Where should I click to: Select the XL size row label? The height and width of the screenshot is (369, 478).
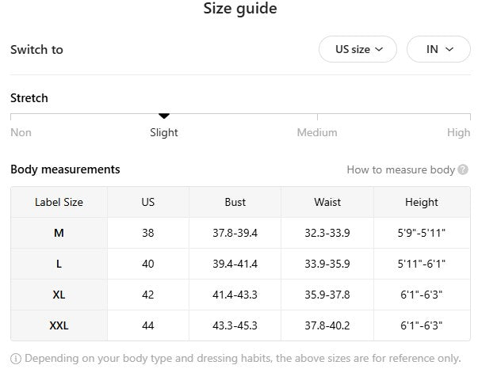point(59,295)
